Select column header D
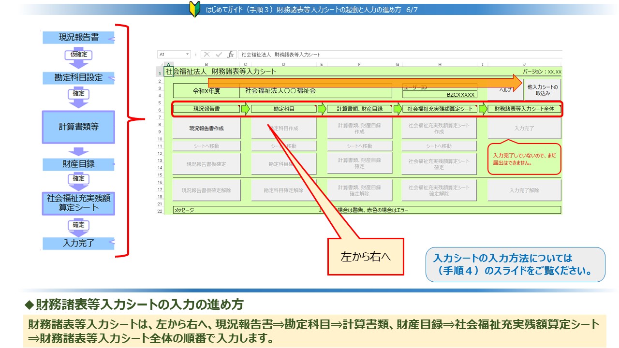 [x=283, y=64]
